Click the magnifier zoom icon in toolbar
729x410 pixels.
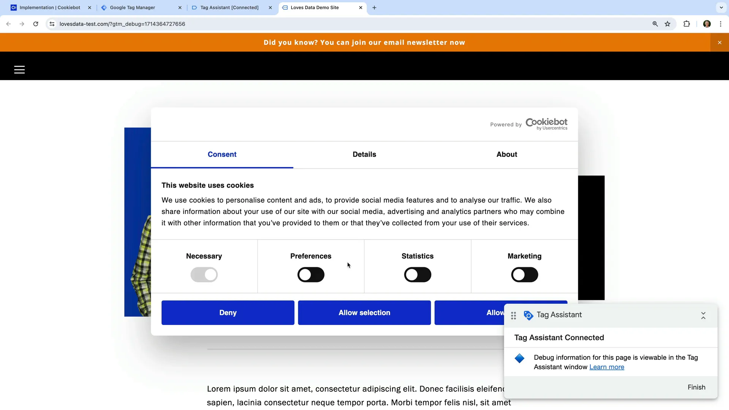point(655,24)
